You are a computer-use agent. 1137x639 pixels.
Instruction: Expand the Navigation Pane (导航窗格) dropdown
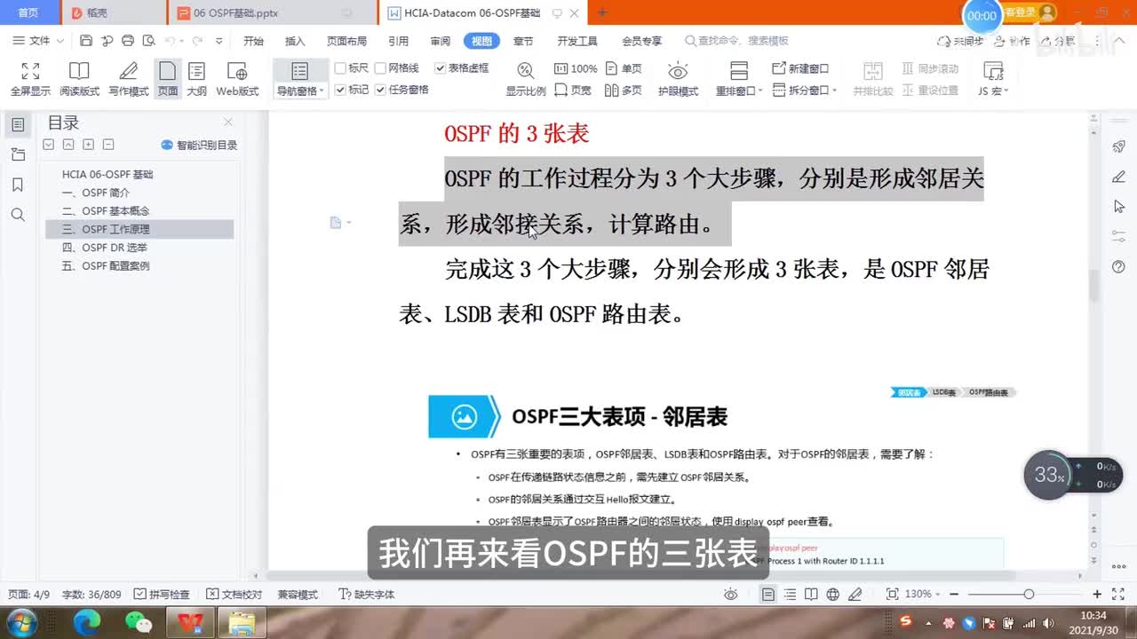pyautogui.click(x=300, y=91)
